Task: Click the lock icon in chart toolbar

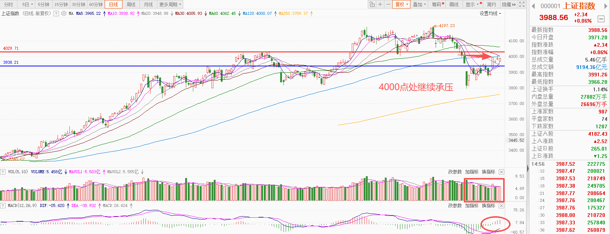Action: (372, 4)
